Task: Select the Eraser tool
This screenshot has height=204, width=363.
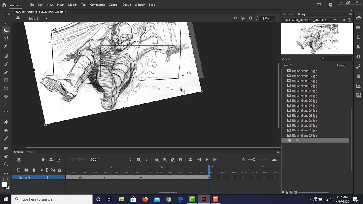Action: (x=6, y=122)
